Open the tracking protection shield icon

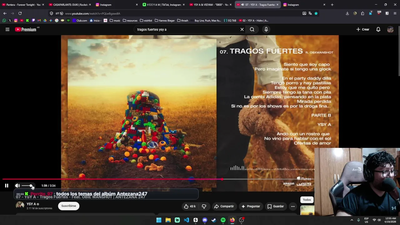click(52, 13)
